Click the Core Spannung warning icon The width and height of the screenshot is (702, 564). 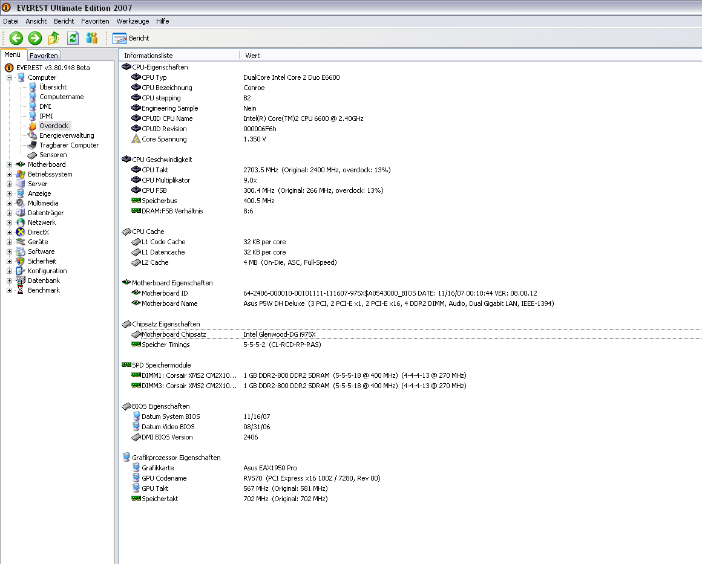click(x=136, y=139)
